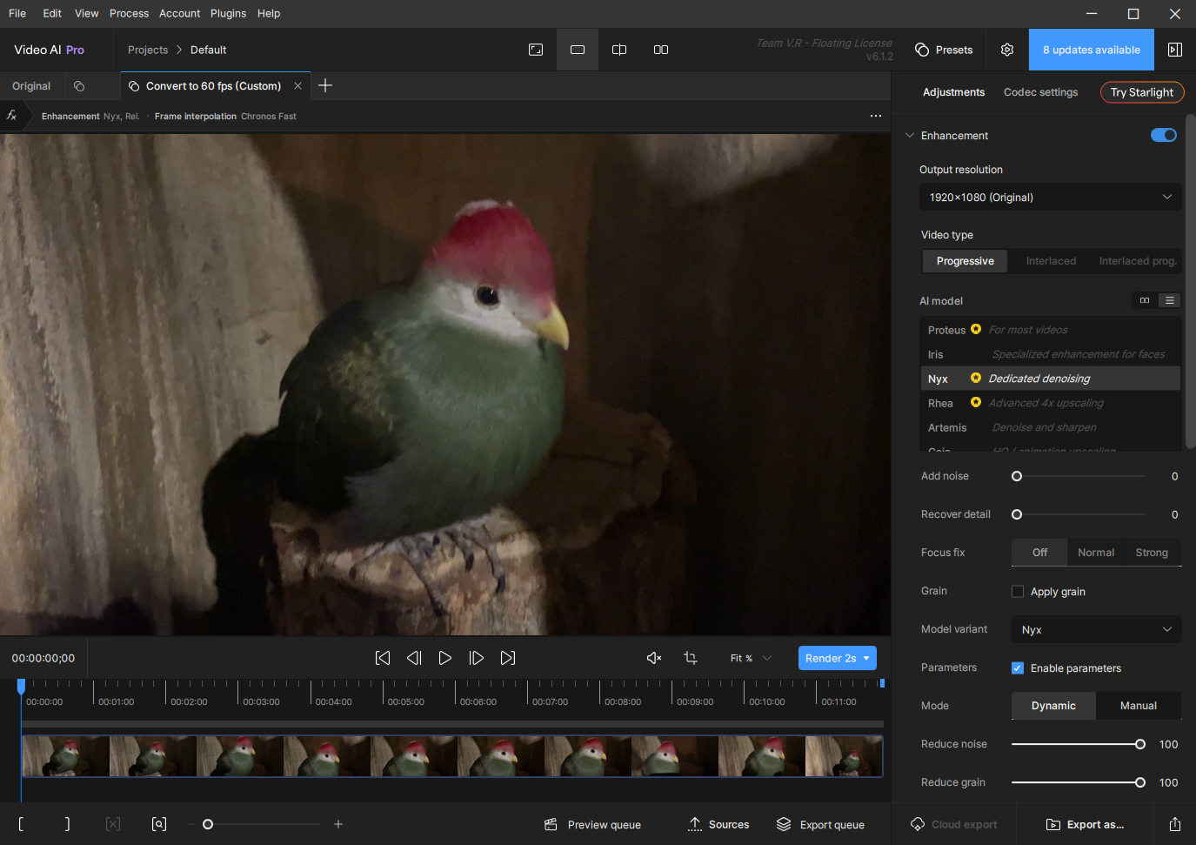
Task: Click the Add noise slider handle
Action: pyautogui.click(x=1017, y=476)
